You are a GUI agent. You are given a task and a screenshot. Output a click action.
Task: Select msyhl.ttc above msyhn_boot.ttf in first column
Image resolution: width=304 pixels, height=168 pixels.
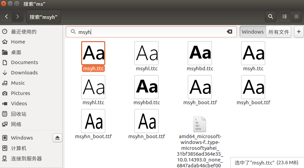click(93, 91)
